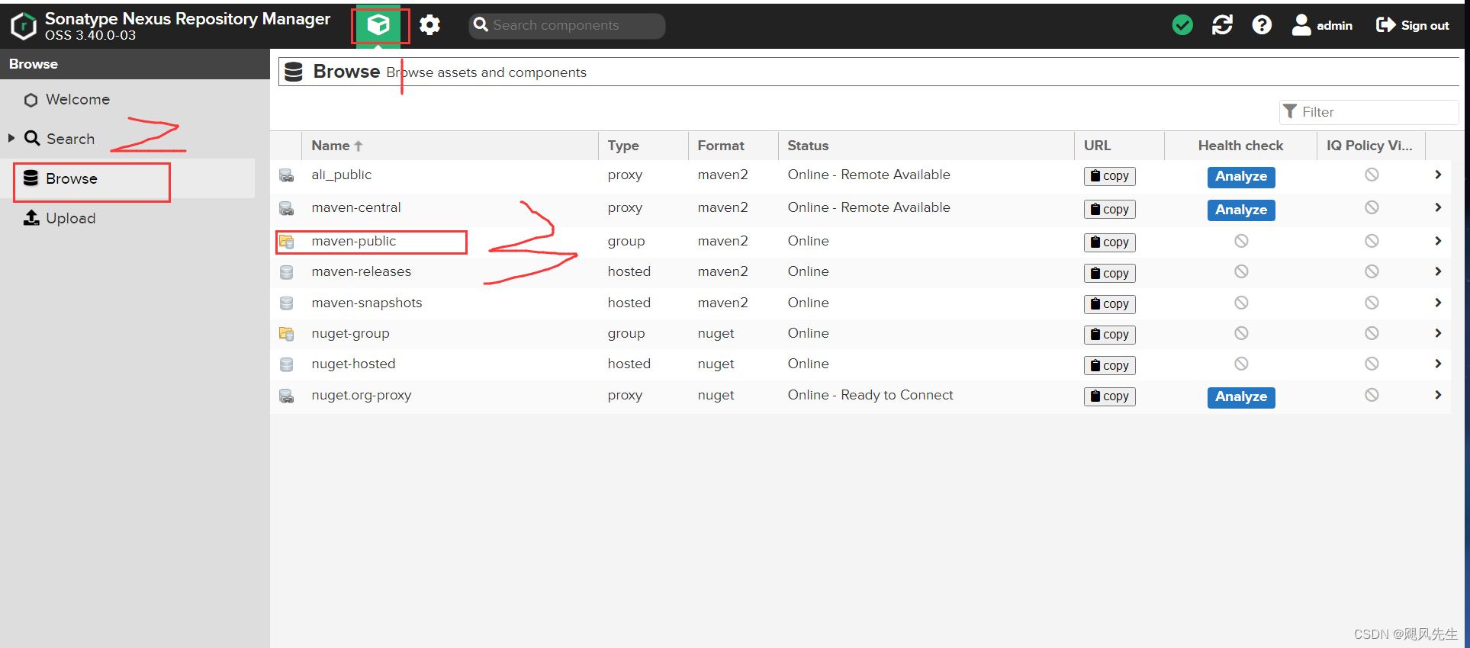Image resolution: width=1470 pixels, height=648 pixels.
Task: Open the admin user account
Action: pyautogui.click(x=1322, y=25)
